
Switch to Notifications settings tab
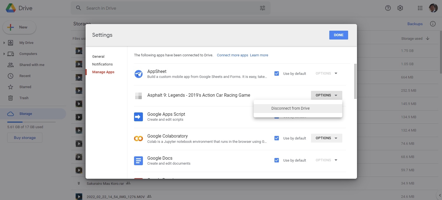pyautogui.click(x=102, y=64)
